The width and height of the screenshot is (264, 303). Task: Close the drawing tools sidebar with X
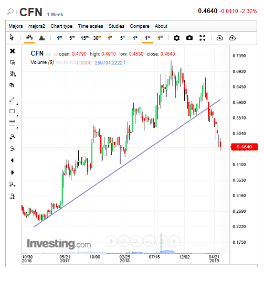13,51
